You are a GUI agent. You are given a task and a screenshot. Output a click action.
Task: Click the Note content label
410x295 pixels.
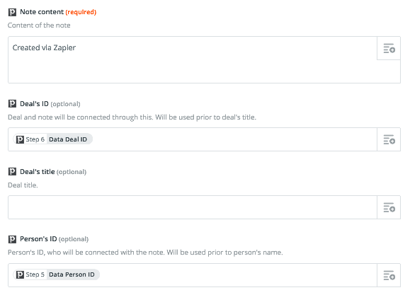pos(42,12)
